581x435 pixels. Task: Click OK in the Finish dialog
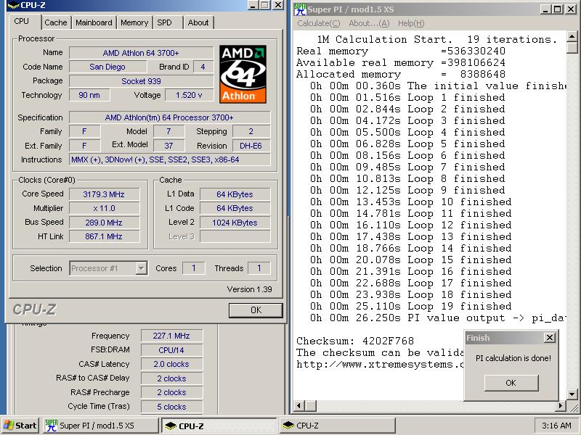click(511, 383)
